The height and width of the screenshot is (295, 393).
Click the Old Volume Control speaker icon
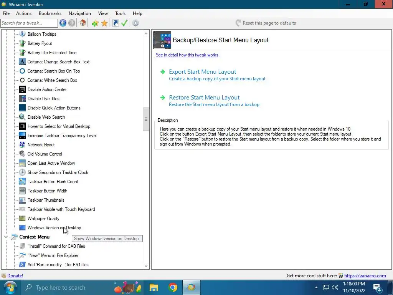click(22, 154)
